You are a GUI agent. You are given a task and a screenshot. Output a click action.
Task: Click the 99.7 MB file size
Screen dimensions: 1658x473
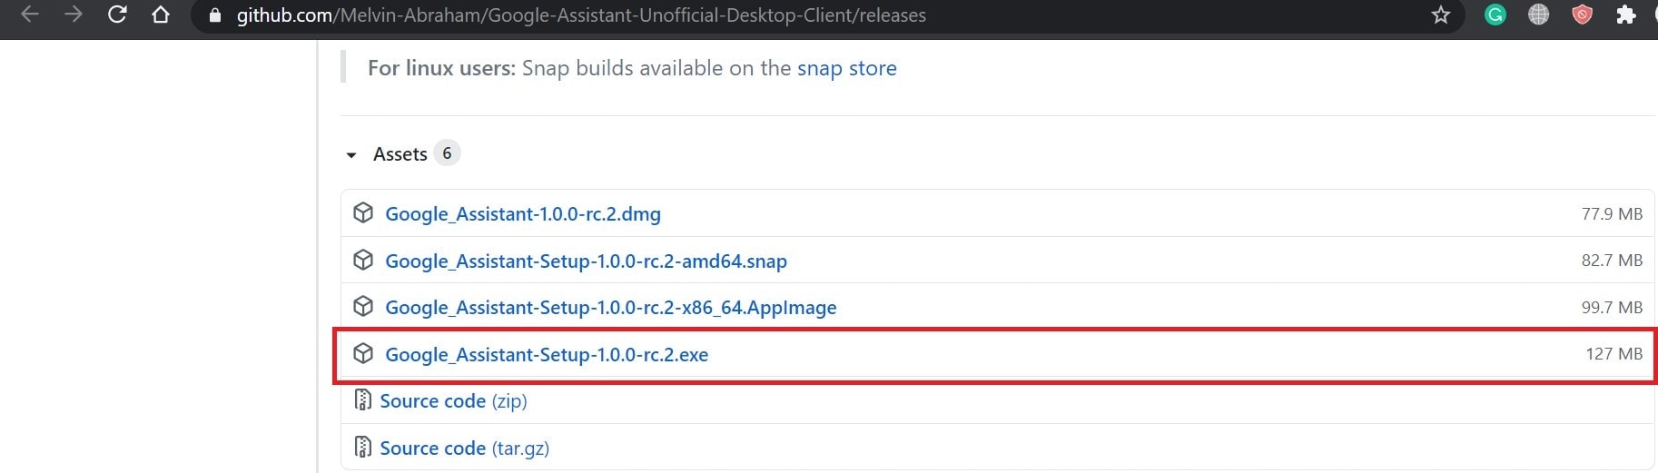coord(1612,308)
